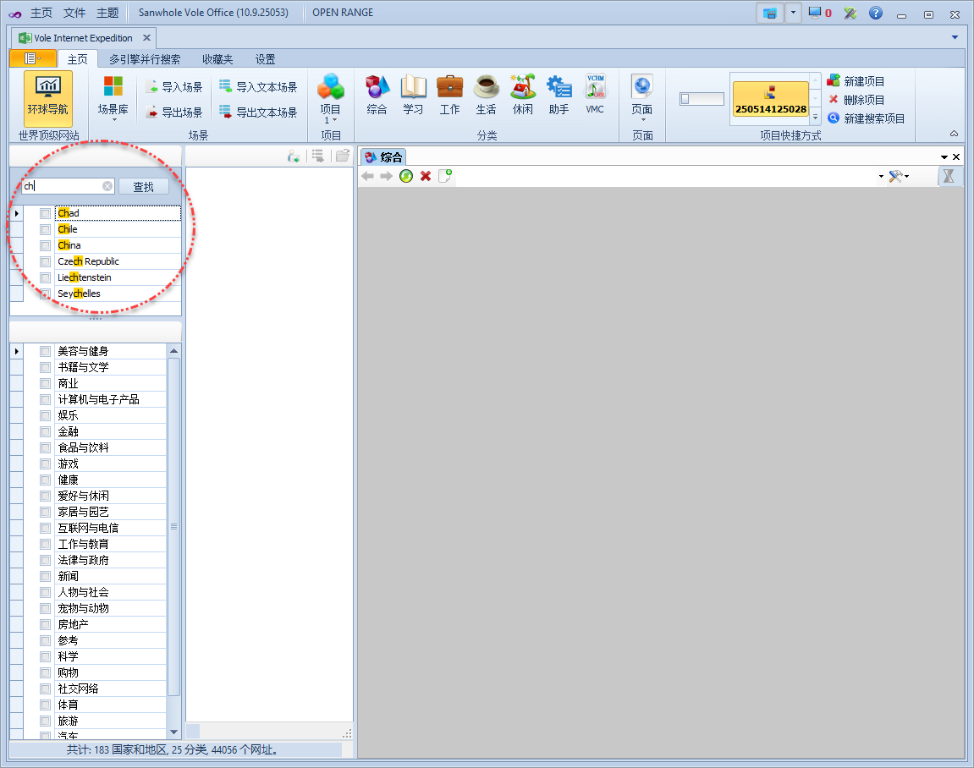Click 新建搜索项目 new search project
The height and width of the screenshot is (768, 974).
coord(866,118)
